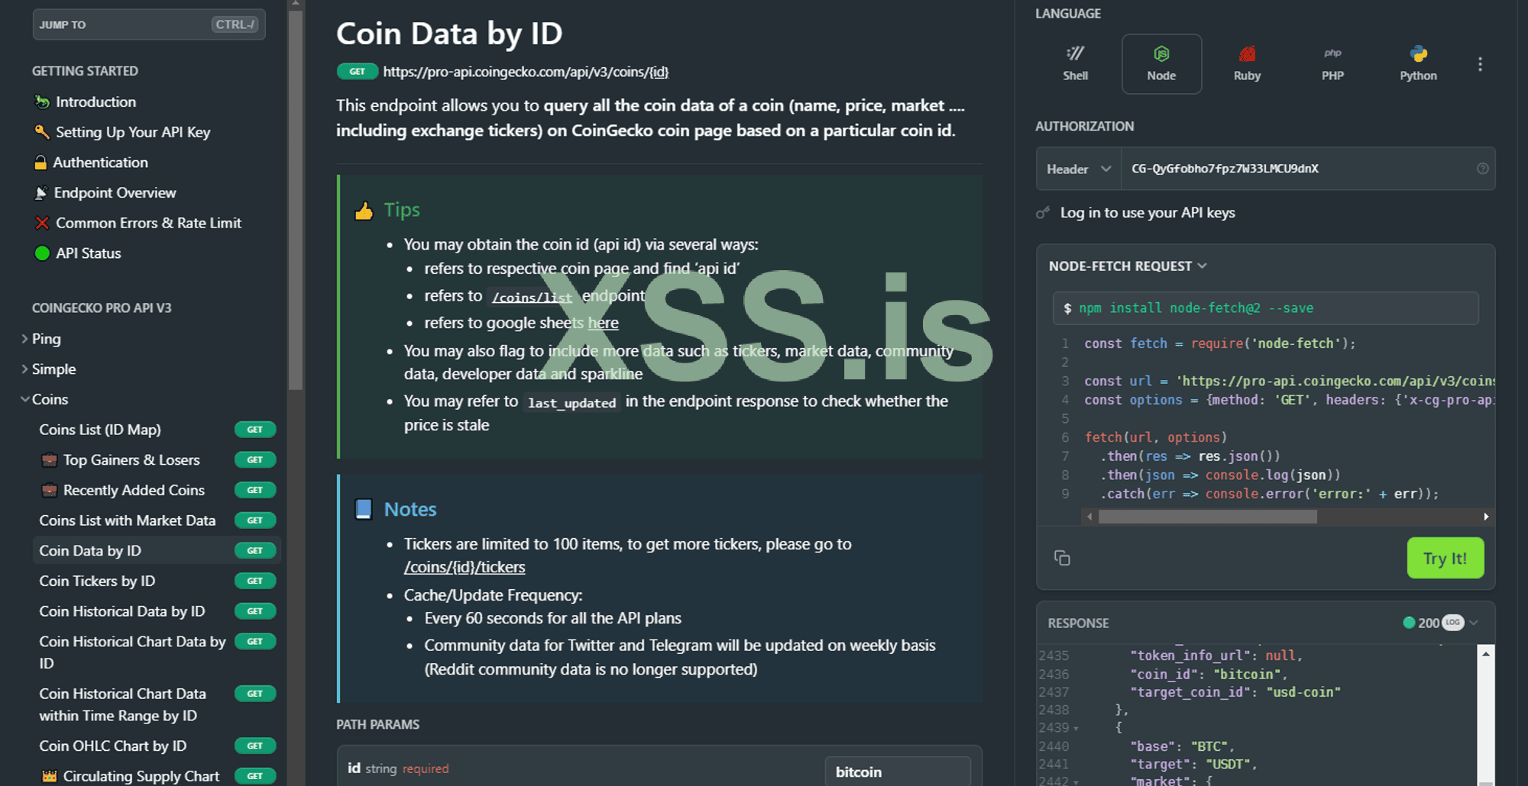Click the authorization help question icon
This screenshot has height=786, width=1528.
point(1482,169)
